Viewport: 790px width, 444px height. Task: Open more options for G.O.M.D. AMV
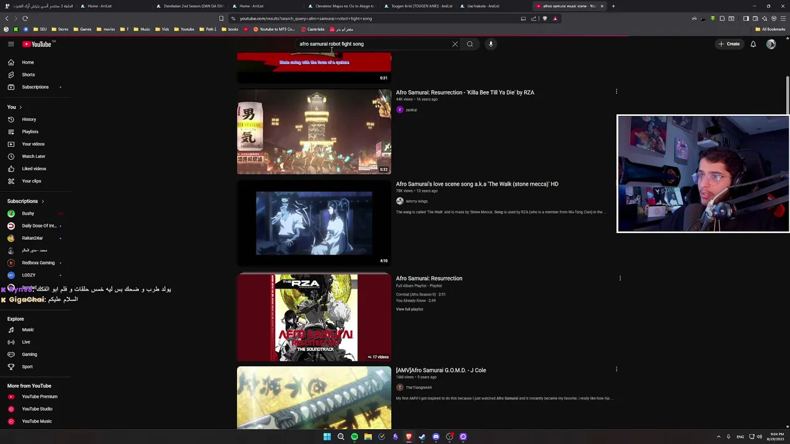pyautogui.click(x=616, y=369)
